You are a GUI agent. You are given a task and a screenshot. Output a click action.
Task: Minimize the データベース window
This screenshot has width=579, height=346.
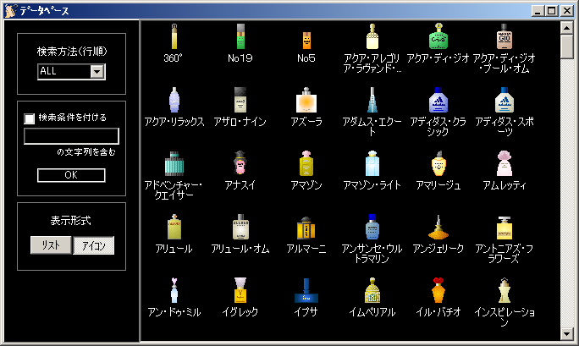(538, 11)
